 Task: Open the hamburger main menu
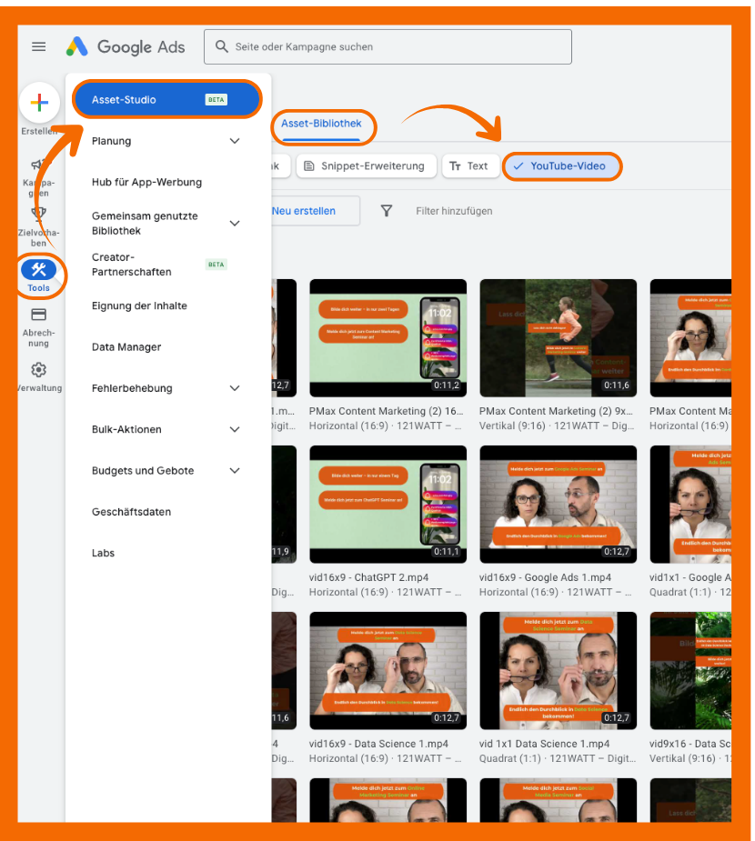(38, 46)
